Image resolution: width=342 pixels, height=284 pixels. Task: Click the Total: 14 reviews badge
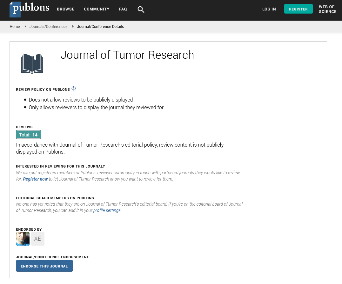[29, 135]
